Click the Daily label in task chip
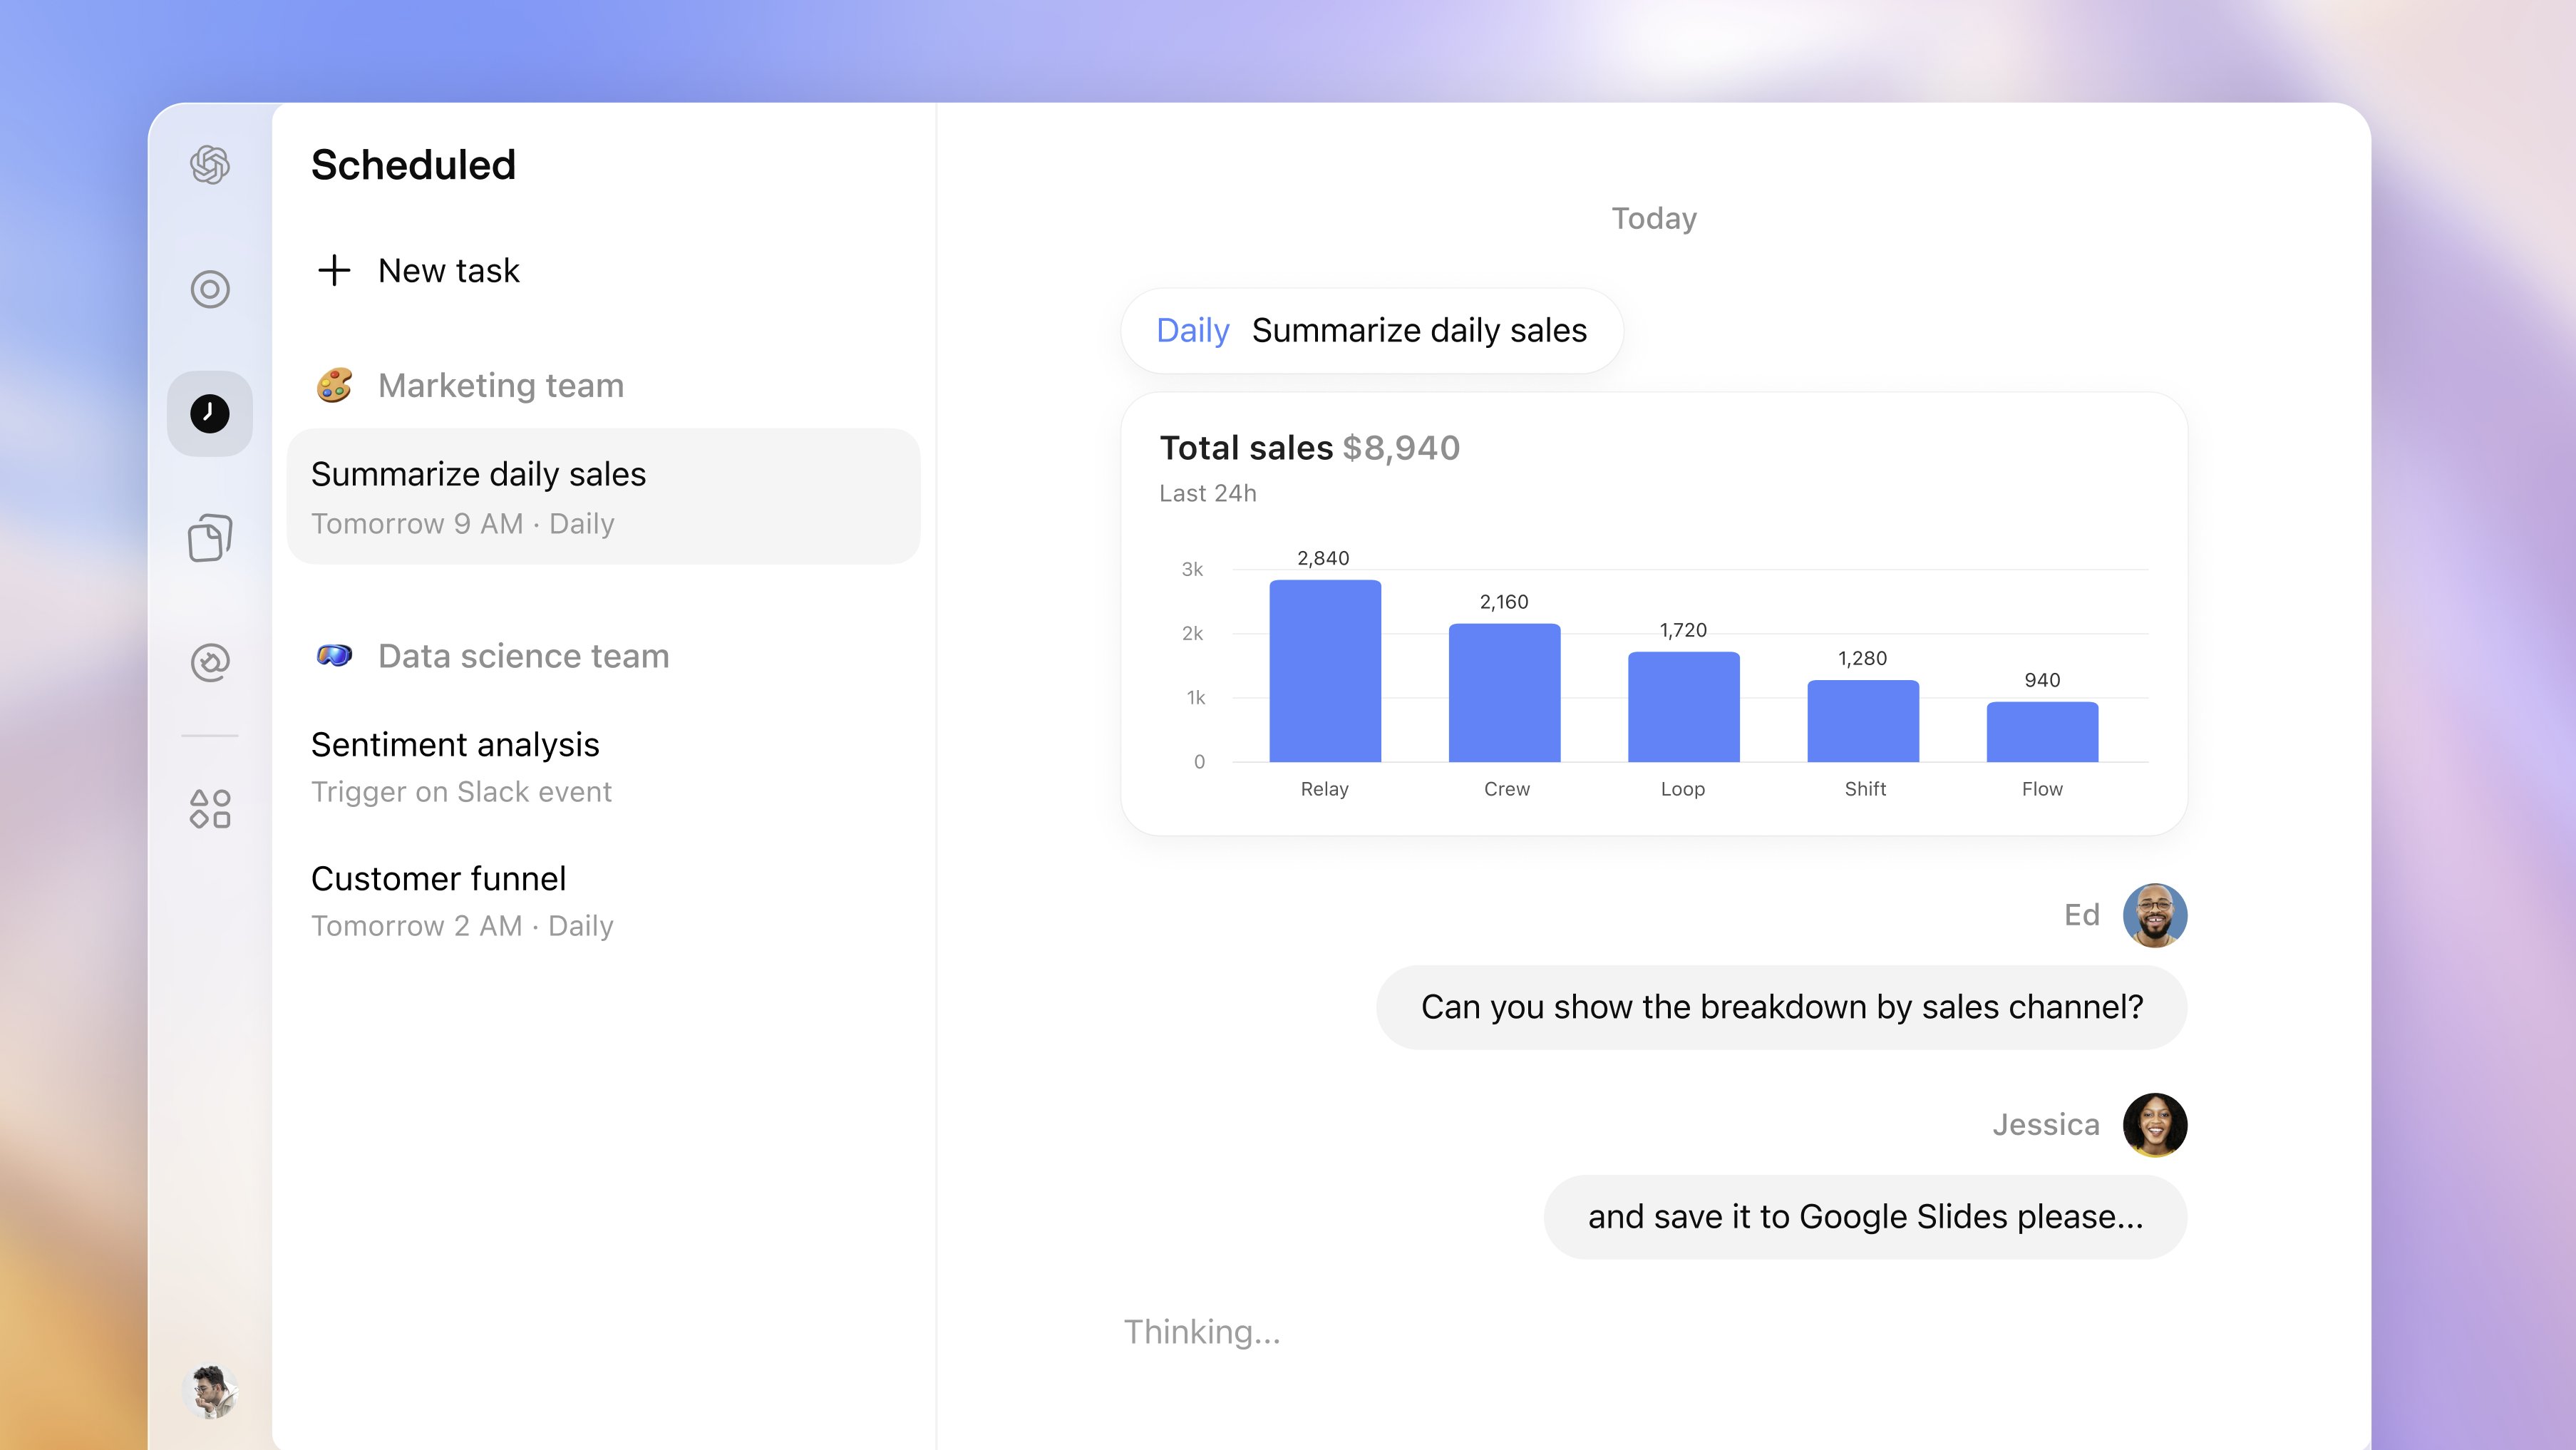 [x=1192, y=330]
